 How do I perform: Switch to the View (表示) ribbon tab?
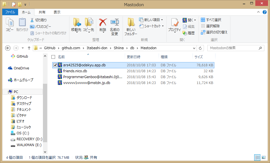[x=57, y=12]
